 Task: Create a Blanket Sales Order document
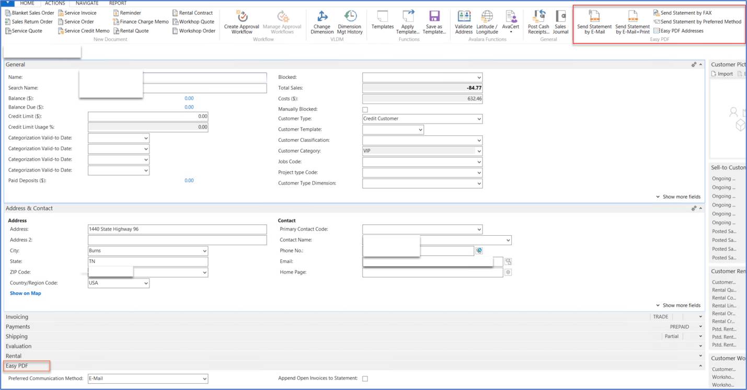pos(29,13)
